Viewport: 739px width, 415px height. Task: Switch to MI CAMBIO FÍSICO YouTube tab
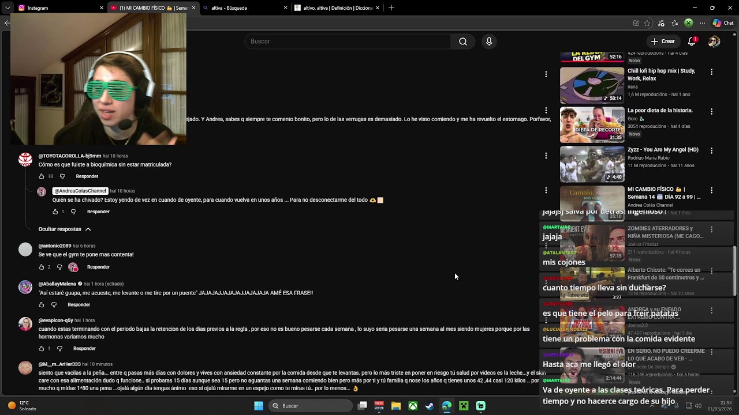pyautogui.click(x=153, y=8)
